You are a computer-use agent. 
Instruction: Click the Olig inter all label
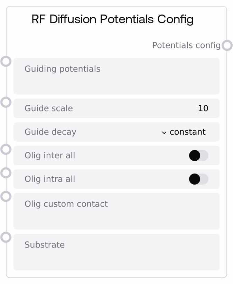pyautogui.click(x=50, y=156)
